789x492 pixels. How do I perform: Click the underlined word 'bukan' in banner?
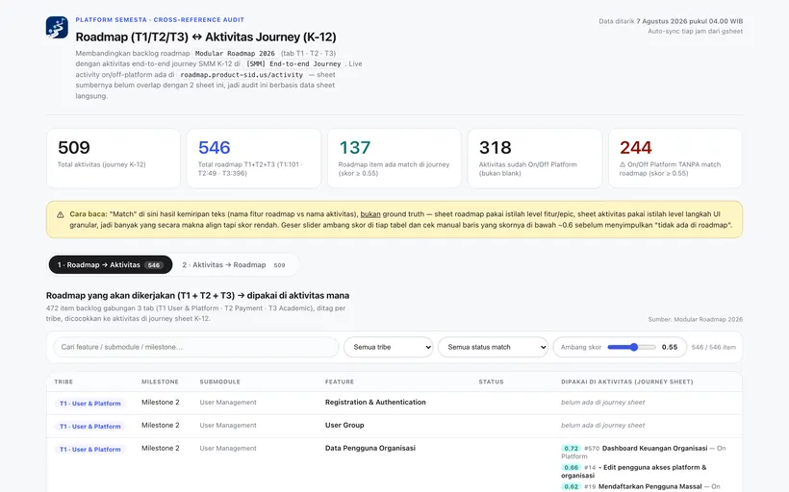click(x=370, y=214)
